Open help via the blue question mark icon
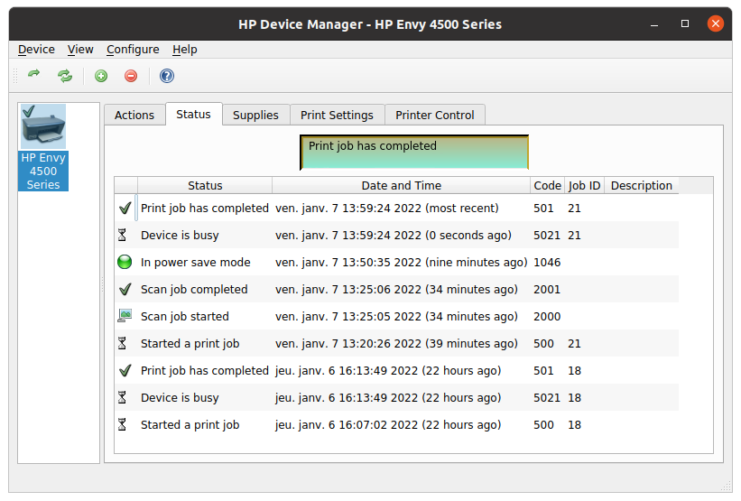 [167, 76]
